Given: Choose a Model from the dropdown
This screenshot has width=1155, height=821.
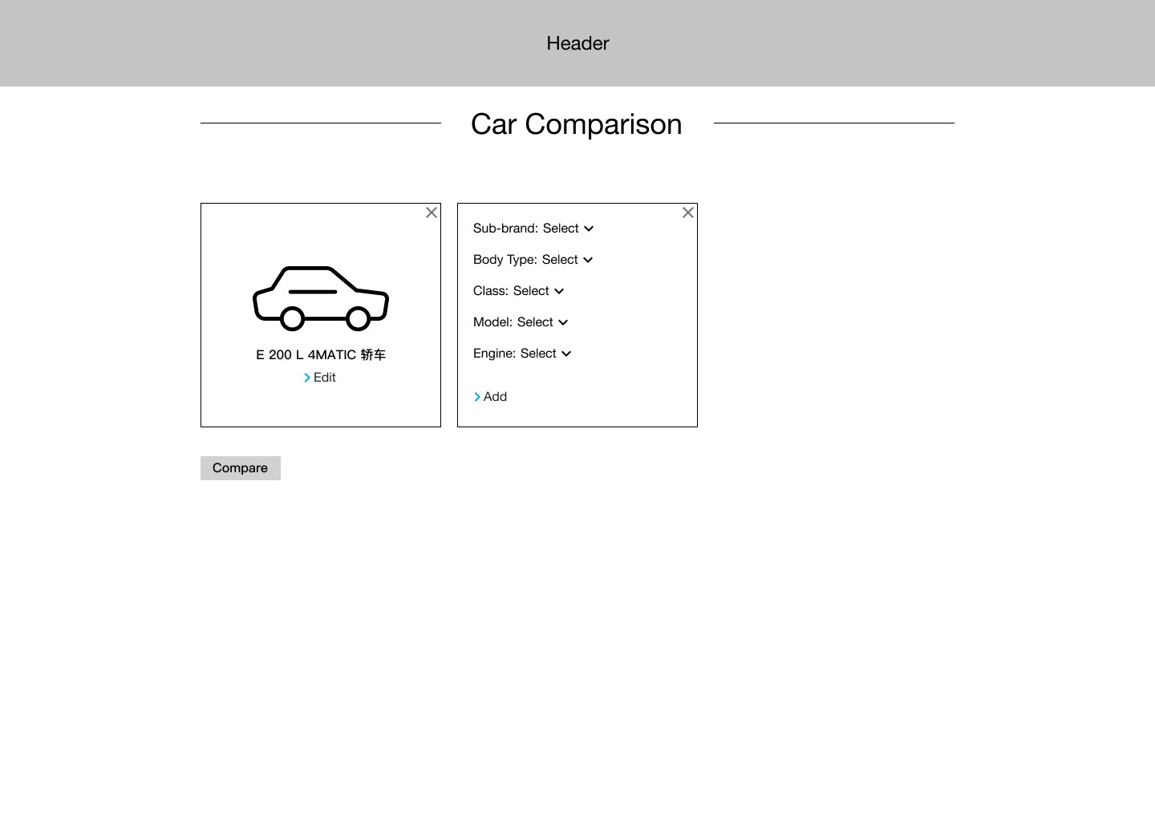Looking at the screenshot, I should click(x=543, y=322).
